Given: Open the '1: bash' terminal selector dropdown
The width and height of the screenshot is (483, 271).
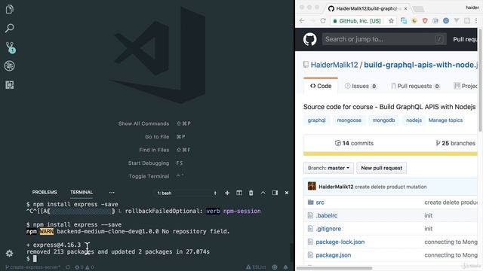Looking at the screenshot, I should point(186,193).
